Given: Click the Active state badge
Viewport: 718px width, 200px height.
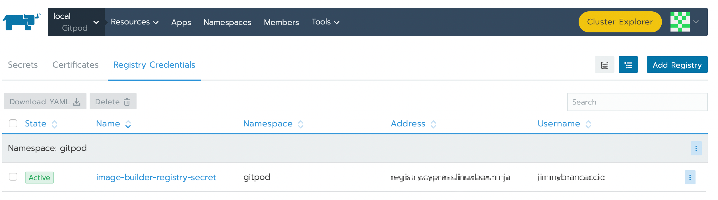Looking at the screenshot, I should point(39,178).
